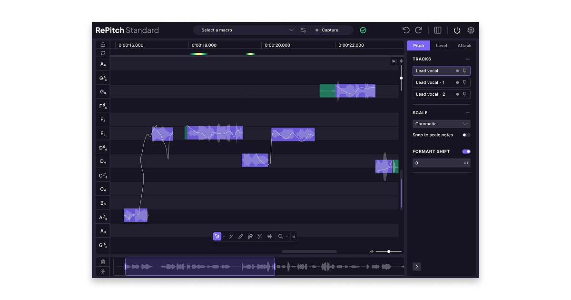Click the 0:00:20.000 timeline marker
The width and height of the screenshot is (571, 300).
277,45
